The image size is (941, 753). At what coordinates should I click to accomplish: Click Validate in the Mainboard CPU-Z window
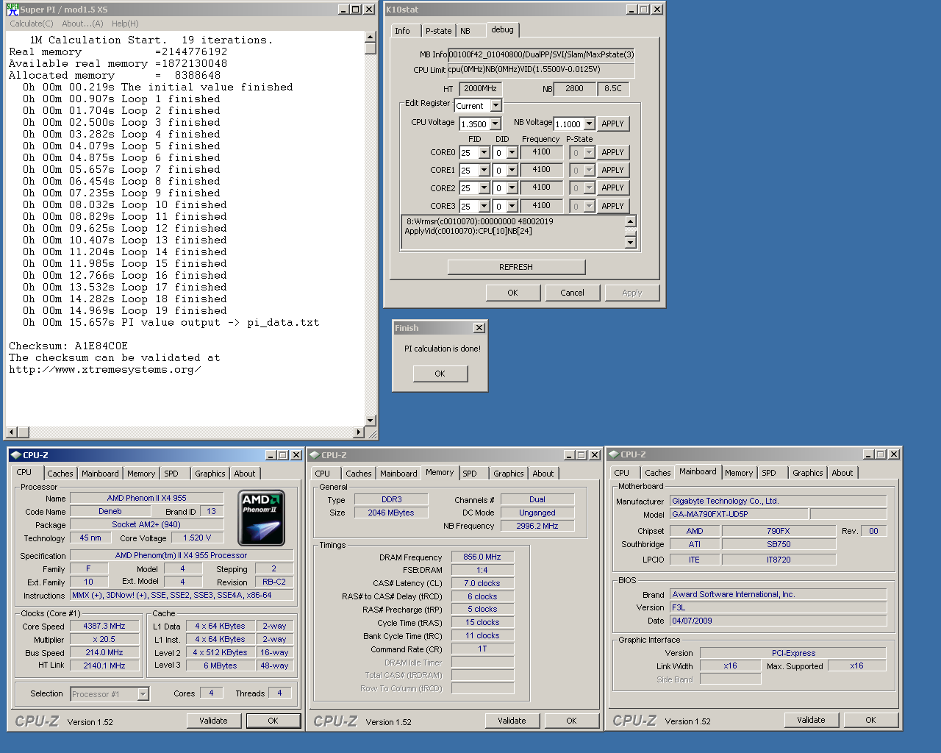[811, 720]
